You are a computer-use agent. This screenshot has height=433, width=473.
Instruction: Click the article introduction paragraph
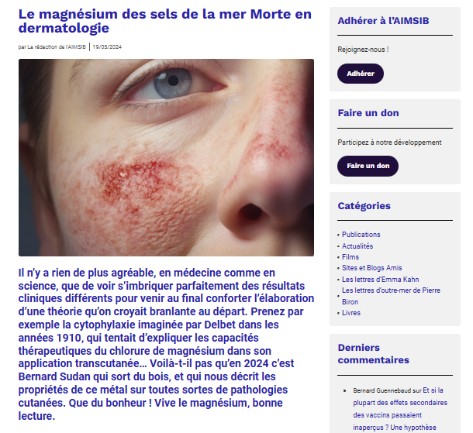(x=166, y=345)
